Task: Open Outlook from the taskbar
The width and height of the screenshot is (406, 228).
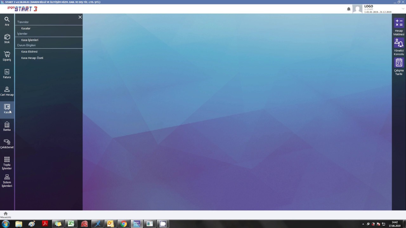Action: (x=110, y=224)
